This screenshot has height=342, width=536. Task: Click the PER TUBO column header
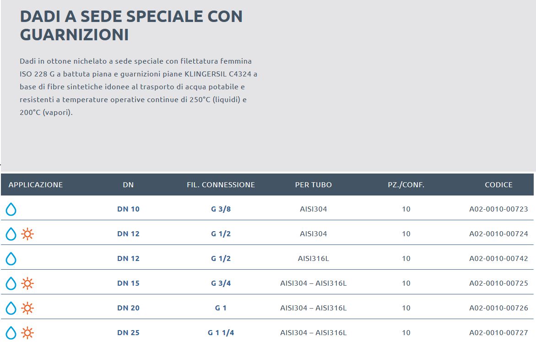point(314,185)
